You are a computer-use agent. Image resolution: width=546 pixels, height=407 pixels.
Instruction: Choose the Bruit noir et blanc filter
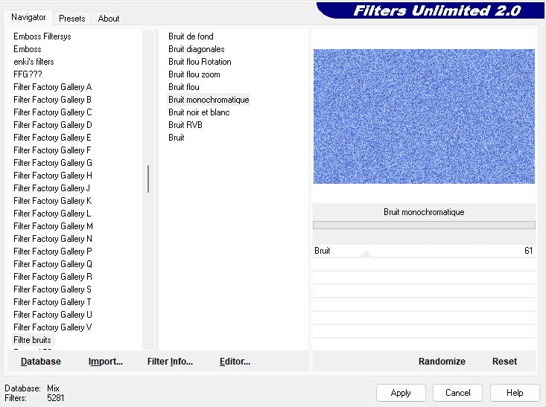(x=199, y=112)
